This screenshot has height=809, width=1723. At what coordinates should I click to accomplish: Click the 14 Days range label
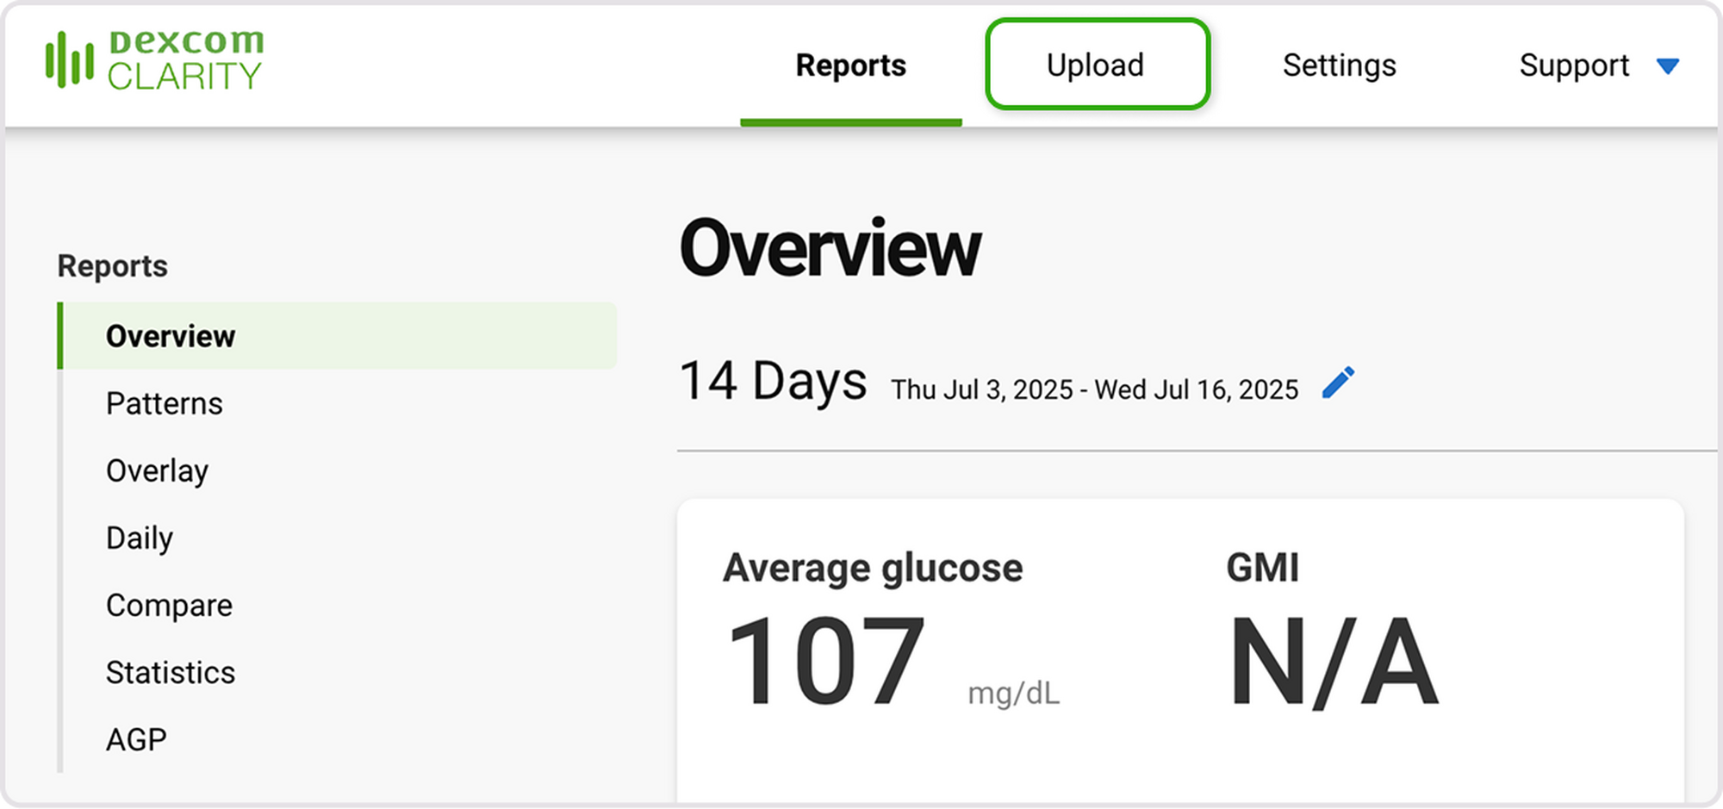pos(773,381)
